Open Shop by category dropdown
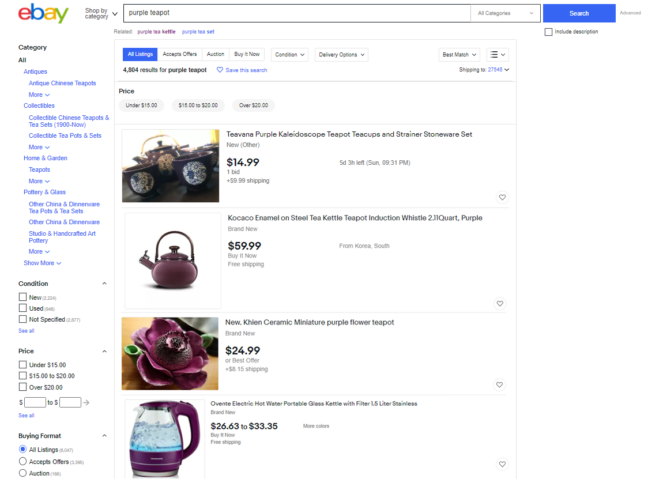Viewport: 648px width, 479px height. tap(101, 14)
